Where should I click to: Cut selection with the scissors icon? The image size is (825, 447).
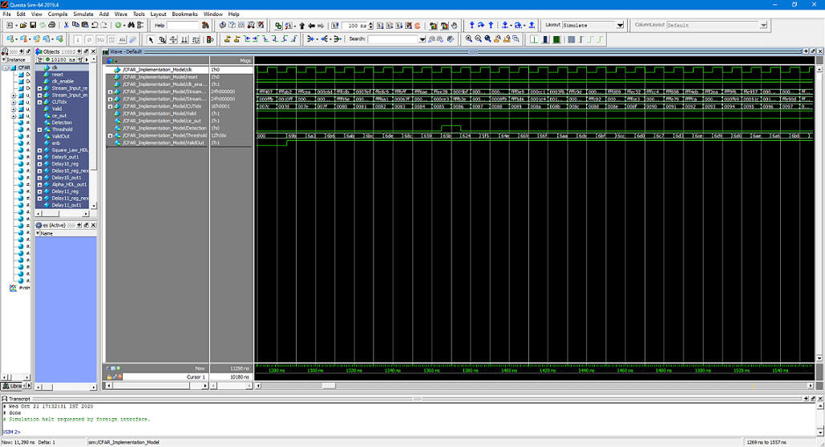[67, 26]
